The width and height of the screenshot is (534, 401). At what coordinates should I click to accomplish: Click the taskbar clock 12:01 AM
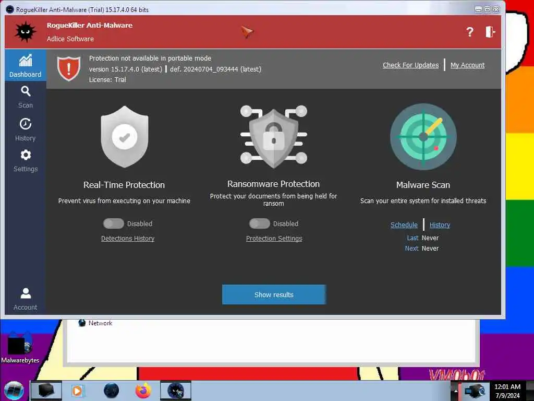click(x=507, y=387)
